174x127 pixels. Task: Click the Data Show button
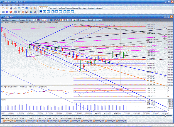pyautogui.click(x=5, y=20)
